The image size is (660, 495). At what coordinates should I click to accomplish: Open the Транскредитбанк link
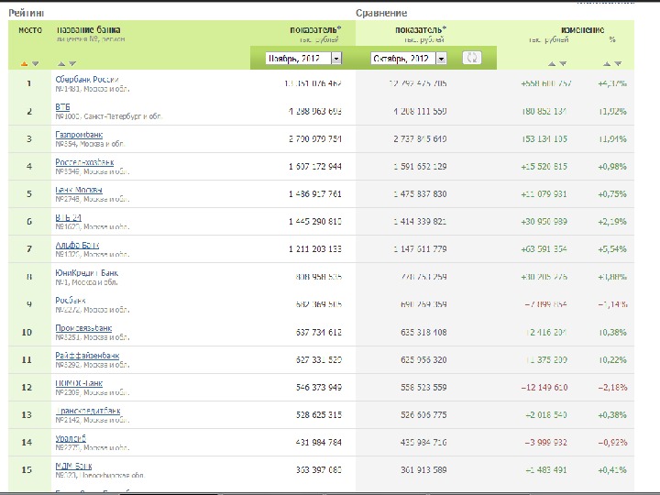88,411
